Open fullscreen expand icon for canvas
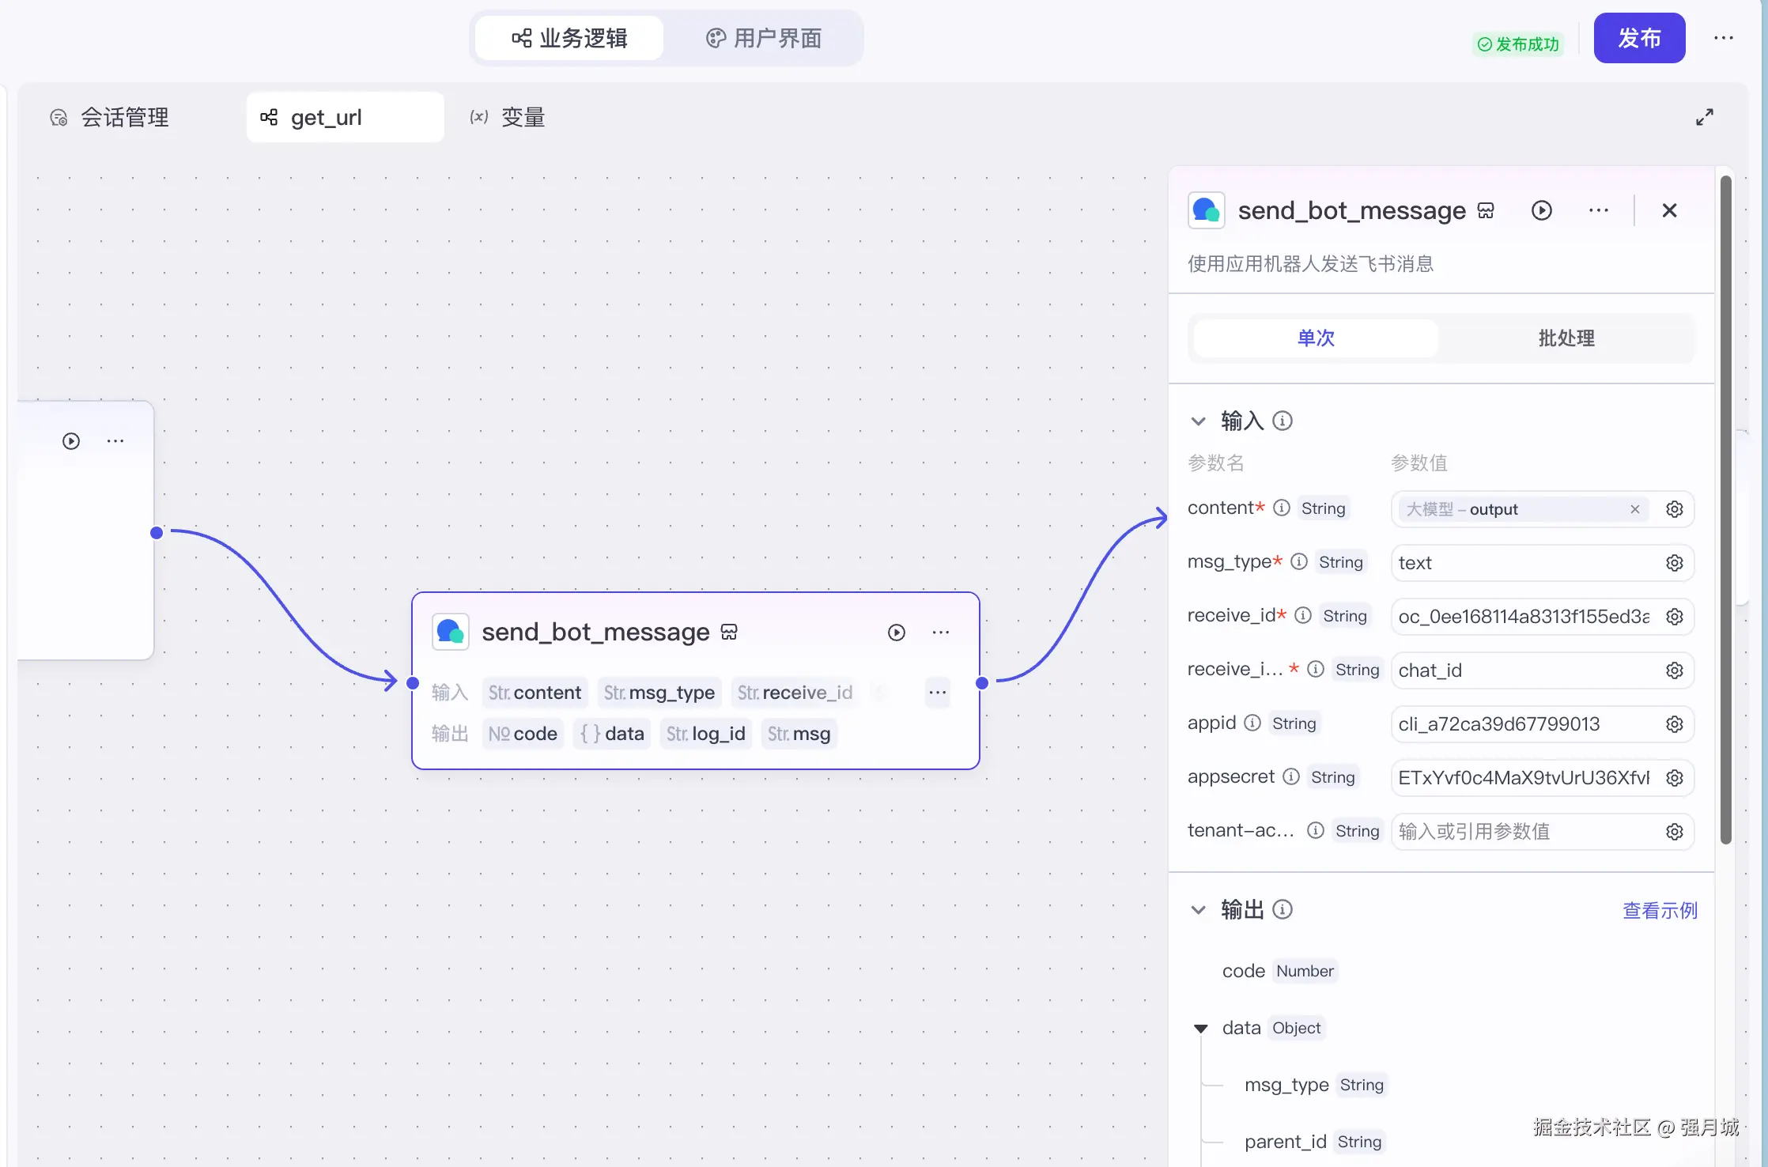This screenshot has width=1768, height=1167. [1704, 117]
